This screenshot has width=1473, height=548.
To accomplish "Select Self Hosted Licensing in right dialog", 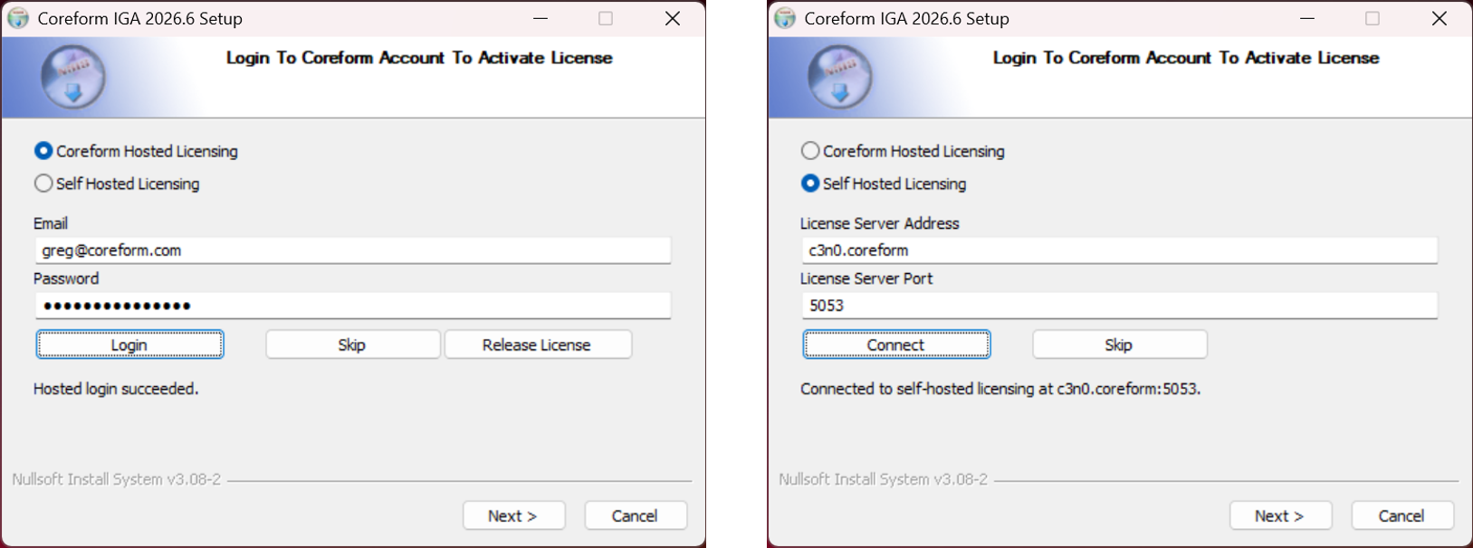I will point(884,184).
